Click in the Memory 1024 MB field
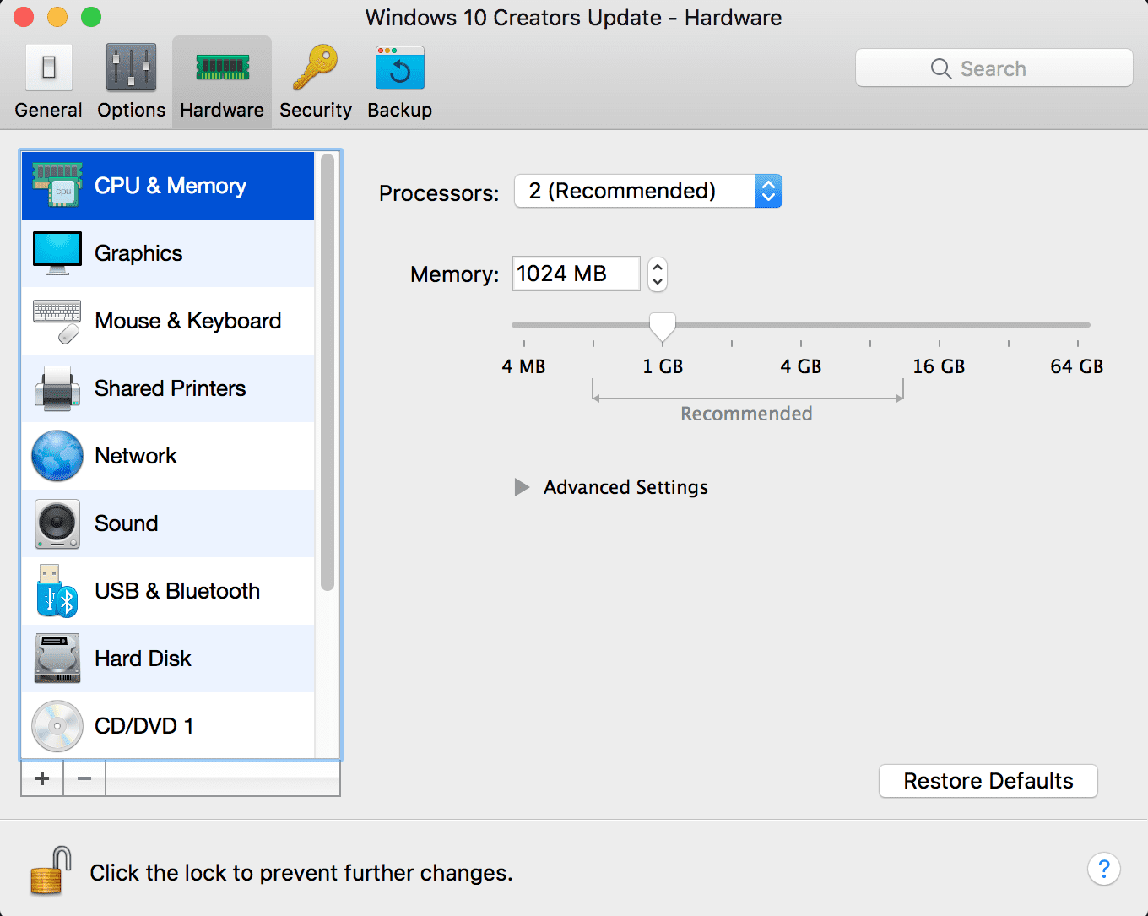This screenshot has height=916, width=1148. (577, 274)
